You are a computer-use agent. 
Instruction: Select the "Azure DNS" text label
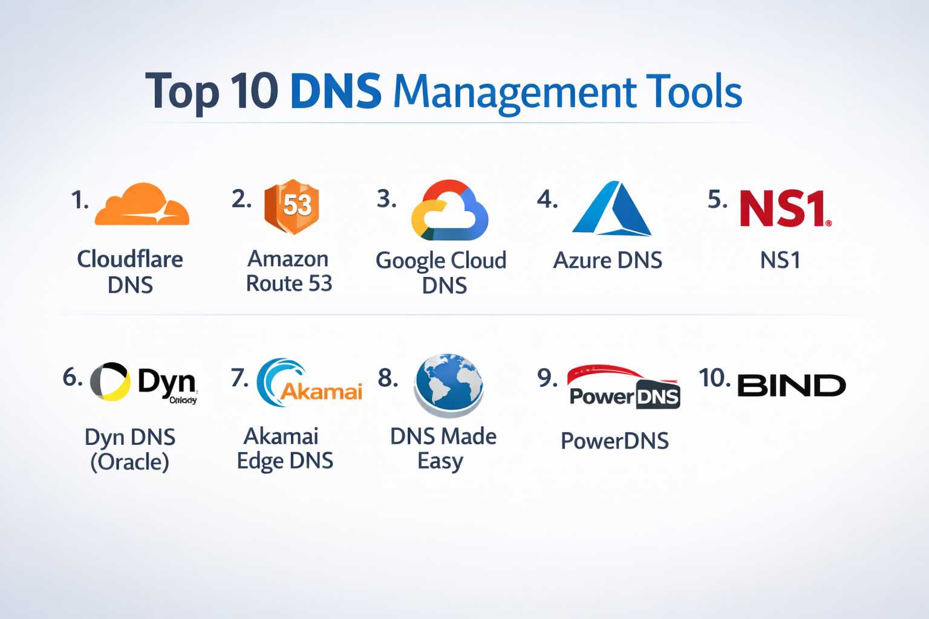608,261
